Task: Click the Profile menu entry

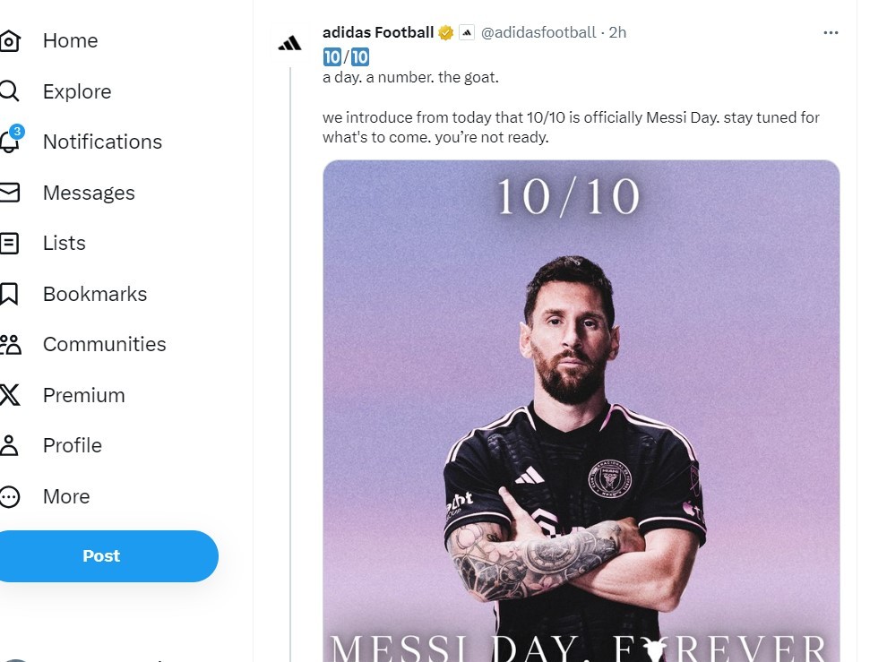Action: (x=72, y=445)
